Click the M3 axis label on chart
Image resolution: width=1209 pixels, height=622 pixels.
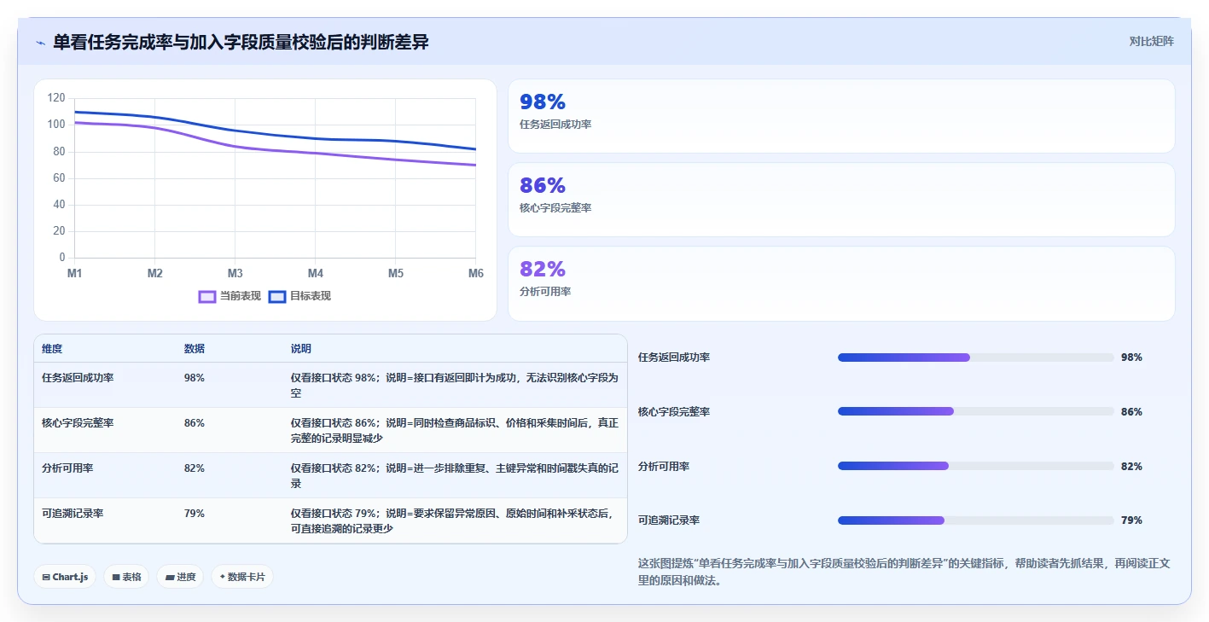235,273
